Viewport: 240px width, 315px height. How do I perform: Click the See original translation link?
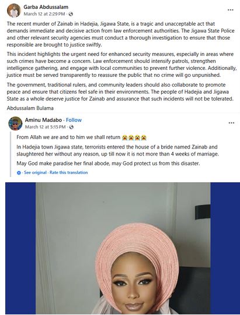click(x=35, y=172)
